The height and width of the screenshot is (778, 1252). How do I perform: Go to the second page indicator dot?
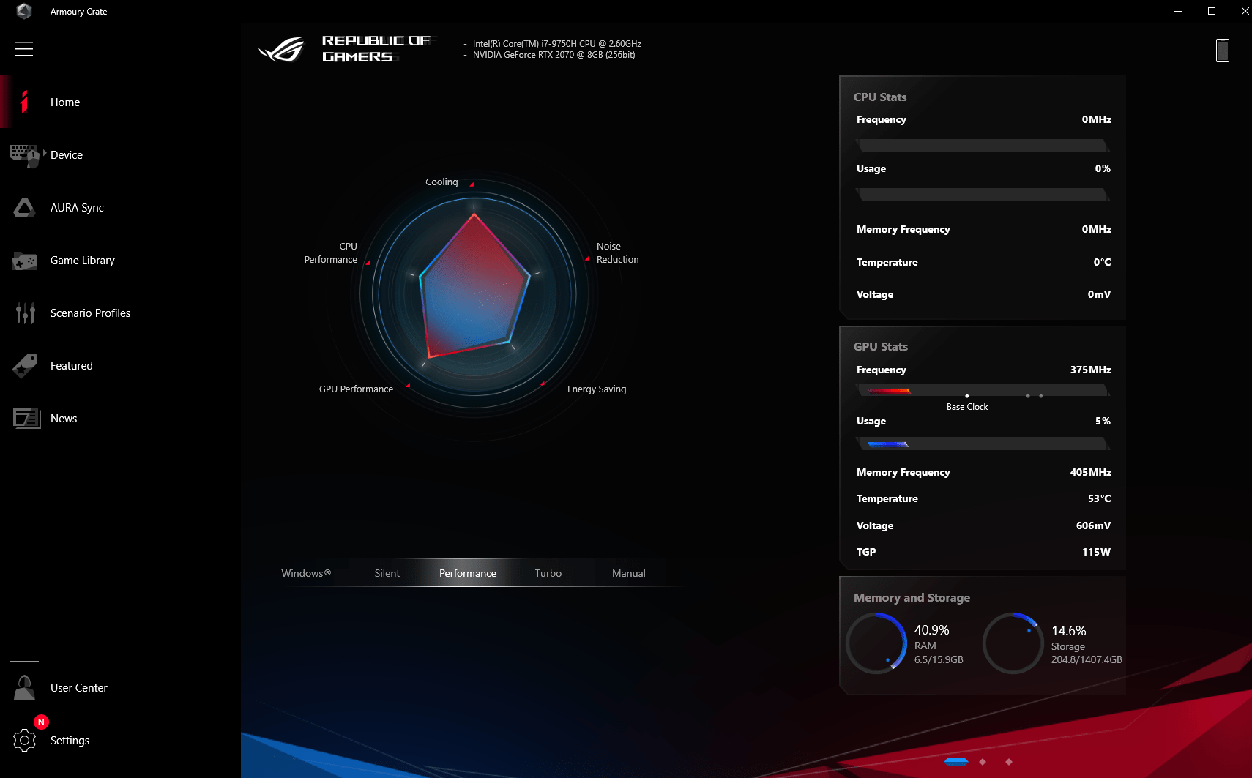[x=983, y=762]
